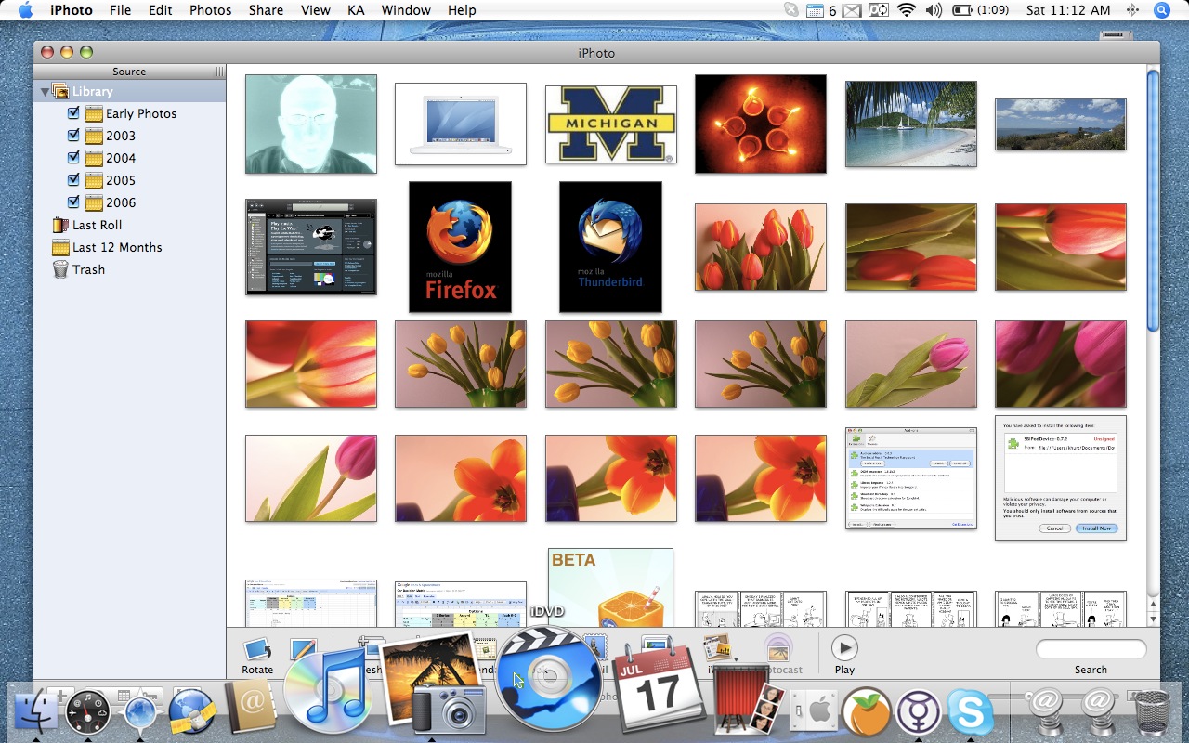Image resolution: width=1189 pixels, height=743 pixels.
Task: Open the Dashboard gauge icon in the Dock
Action: click(88, 711)
